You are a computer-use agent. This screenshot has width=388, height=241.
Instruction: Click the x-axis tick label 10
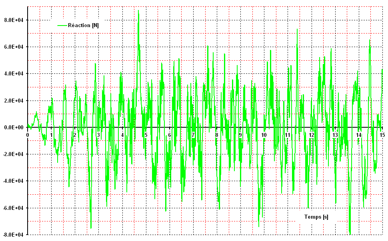pyautogui.click(x=264, y=135)
